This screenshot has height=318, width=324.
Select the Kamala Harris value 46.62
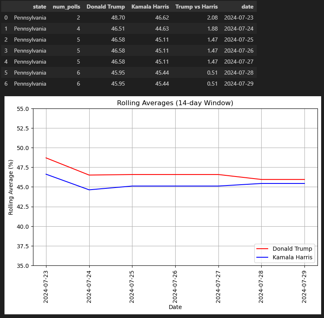point(162,18)
